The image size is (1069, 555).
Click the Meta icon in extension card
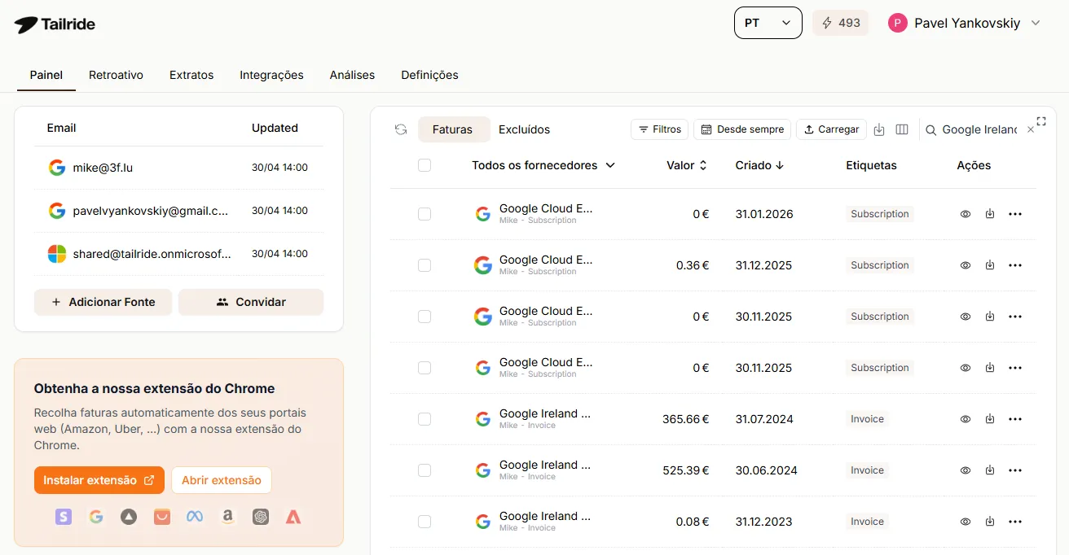point(194,516)
